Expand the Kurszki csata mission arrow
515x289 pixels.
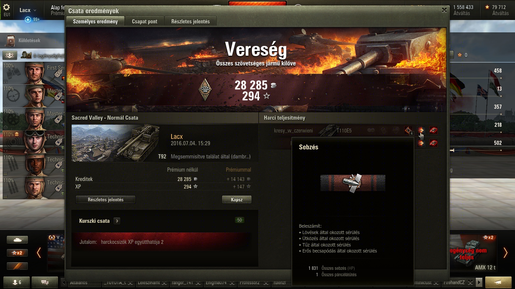tap(117, 221)
